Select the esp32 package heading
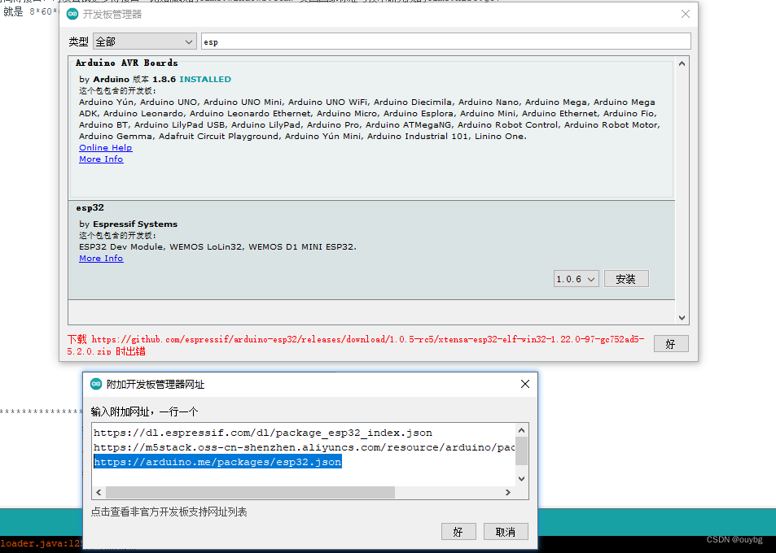The height and width of the screenshot is (553, 776). 90,207
